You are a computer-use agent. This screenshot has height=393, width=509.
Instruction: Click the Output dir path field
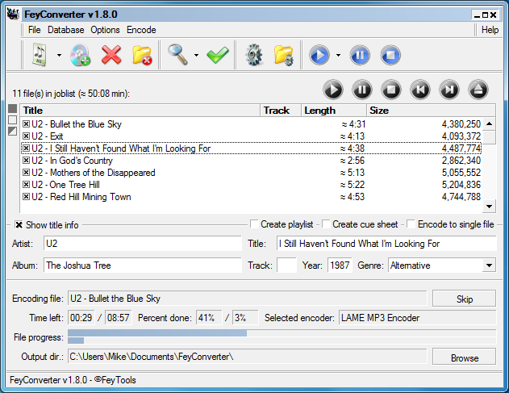(x=248, y=357)
